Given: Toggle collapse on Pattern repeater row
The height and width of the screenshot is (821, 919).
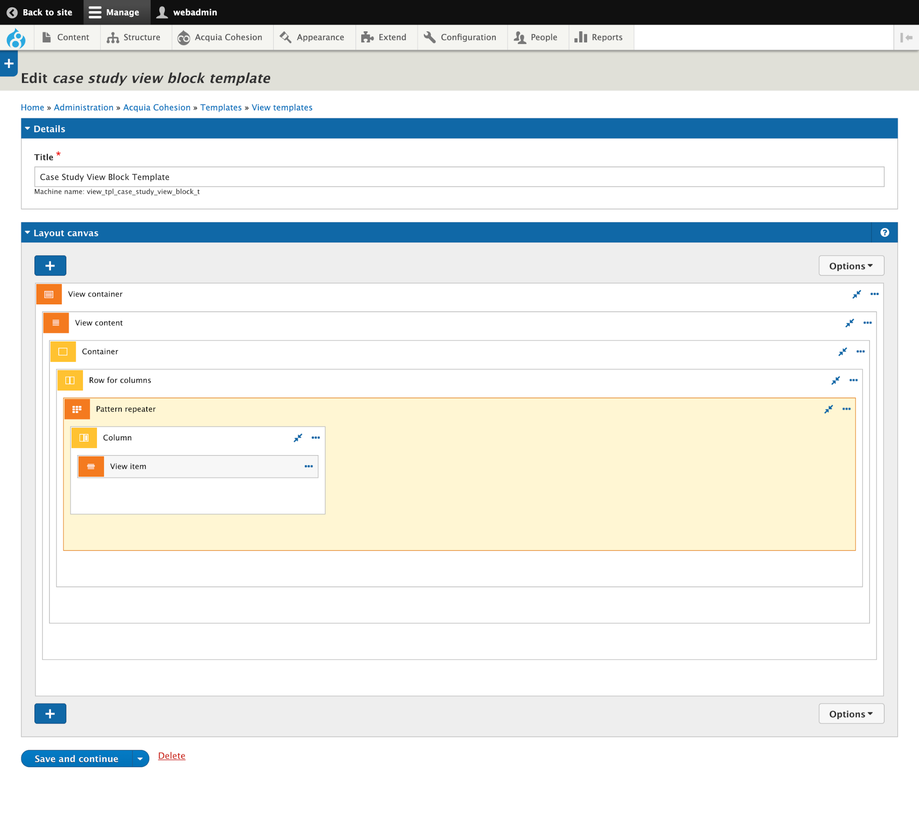Looking at the screenshot, I should click(x=829, y=410).
